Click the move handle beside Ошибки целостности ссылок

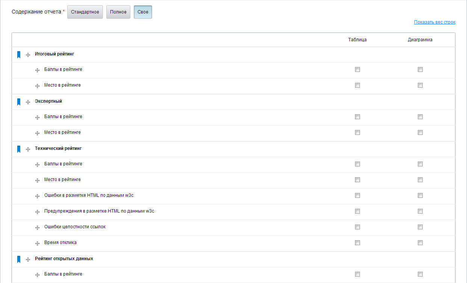pyautogui.click(x=37, y=228)
